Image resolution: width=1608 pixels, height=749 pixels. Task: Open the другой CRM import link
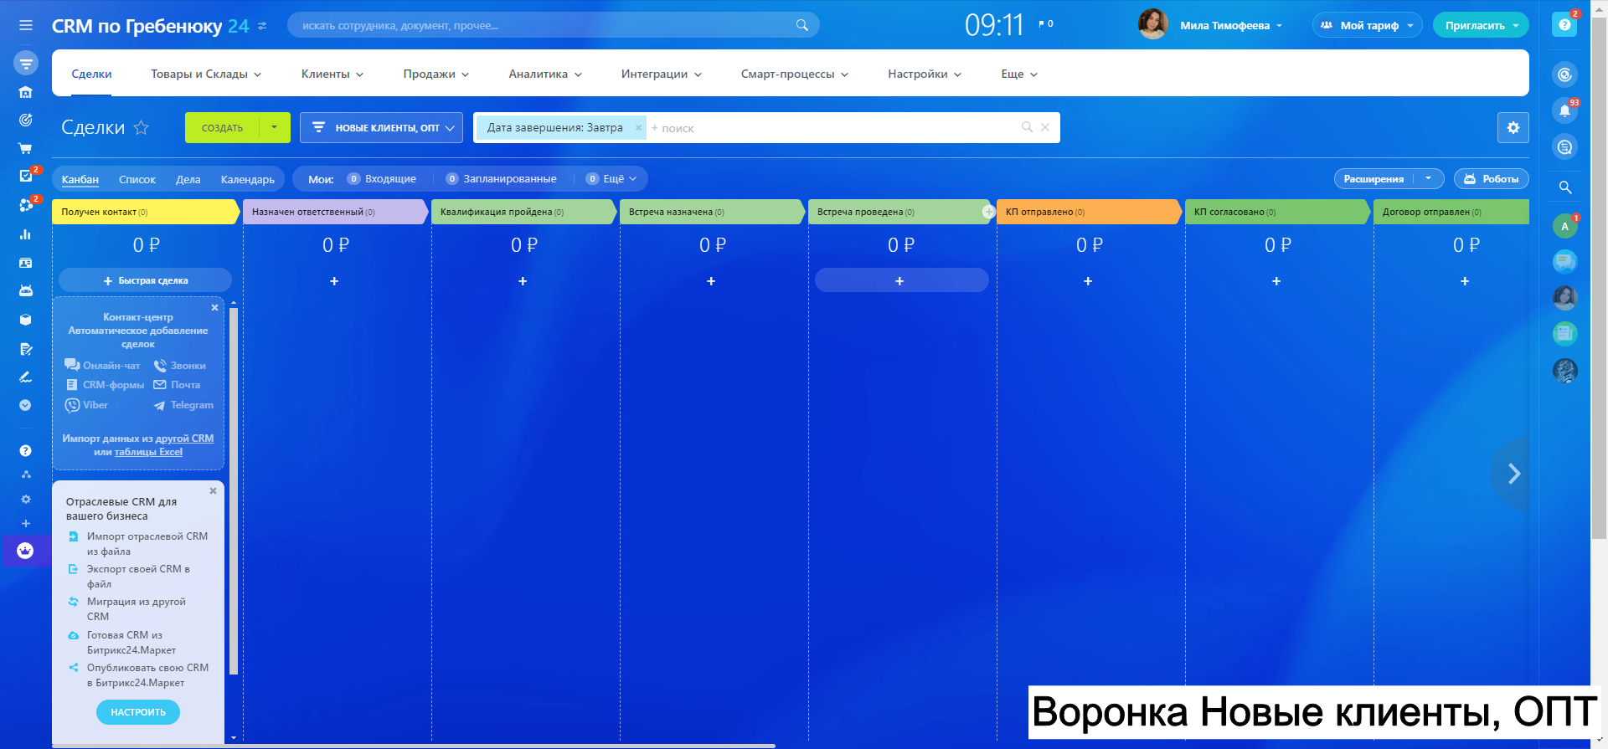184,438
